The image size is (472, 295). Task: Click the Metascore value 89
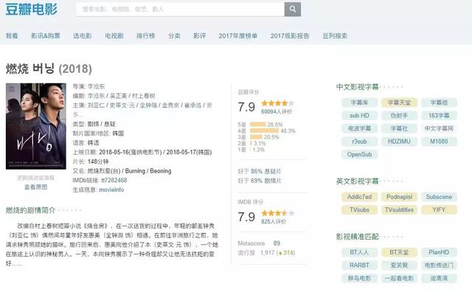pyautogui.click(x=277, y=243)
